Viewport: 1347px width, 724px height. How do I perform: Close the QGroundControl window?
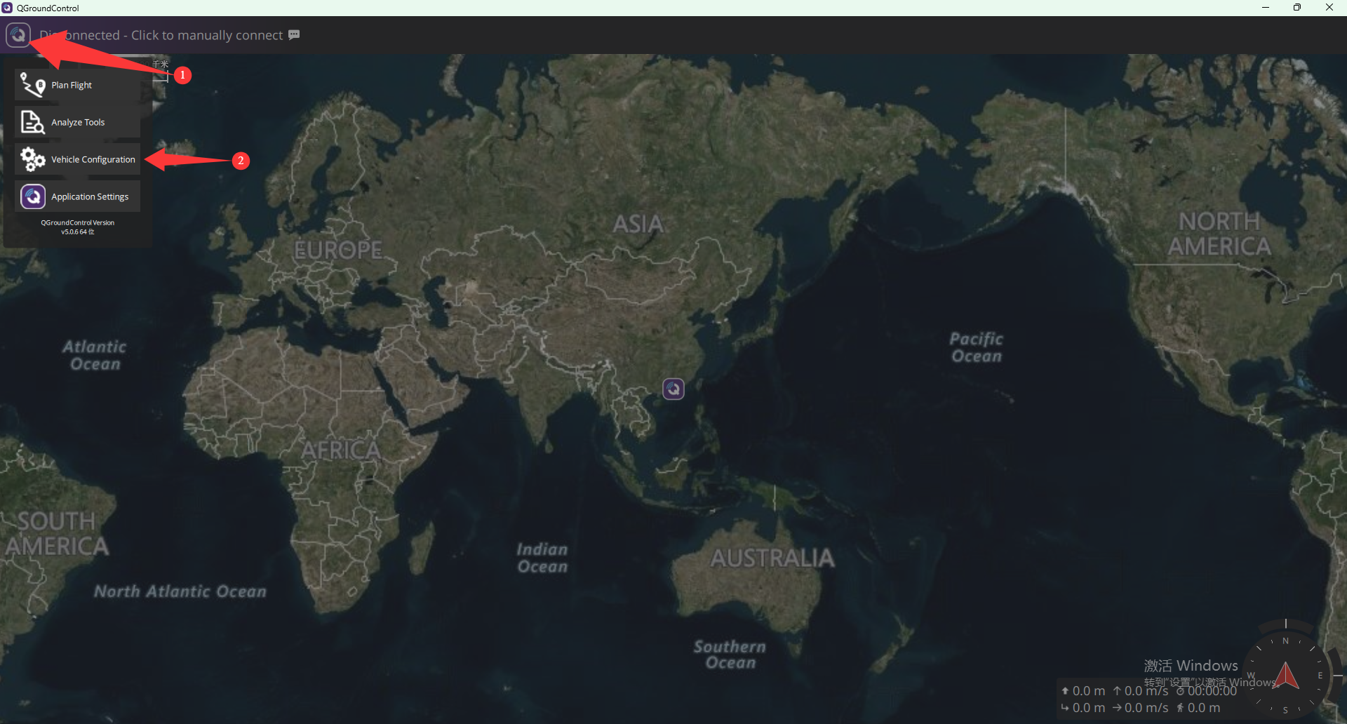1329,8
